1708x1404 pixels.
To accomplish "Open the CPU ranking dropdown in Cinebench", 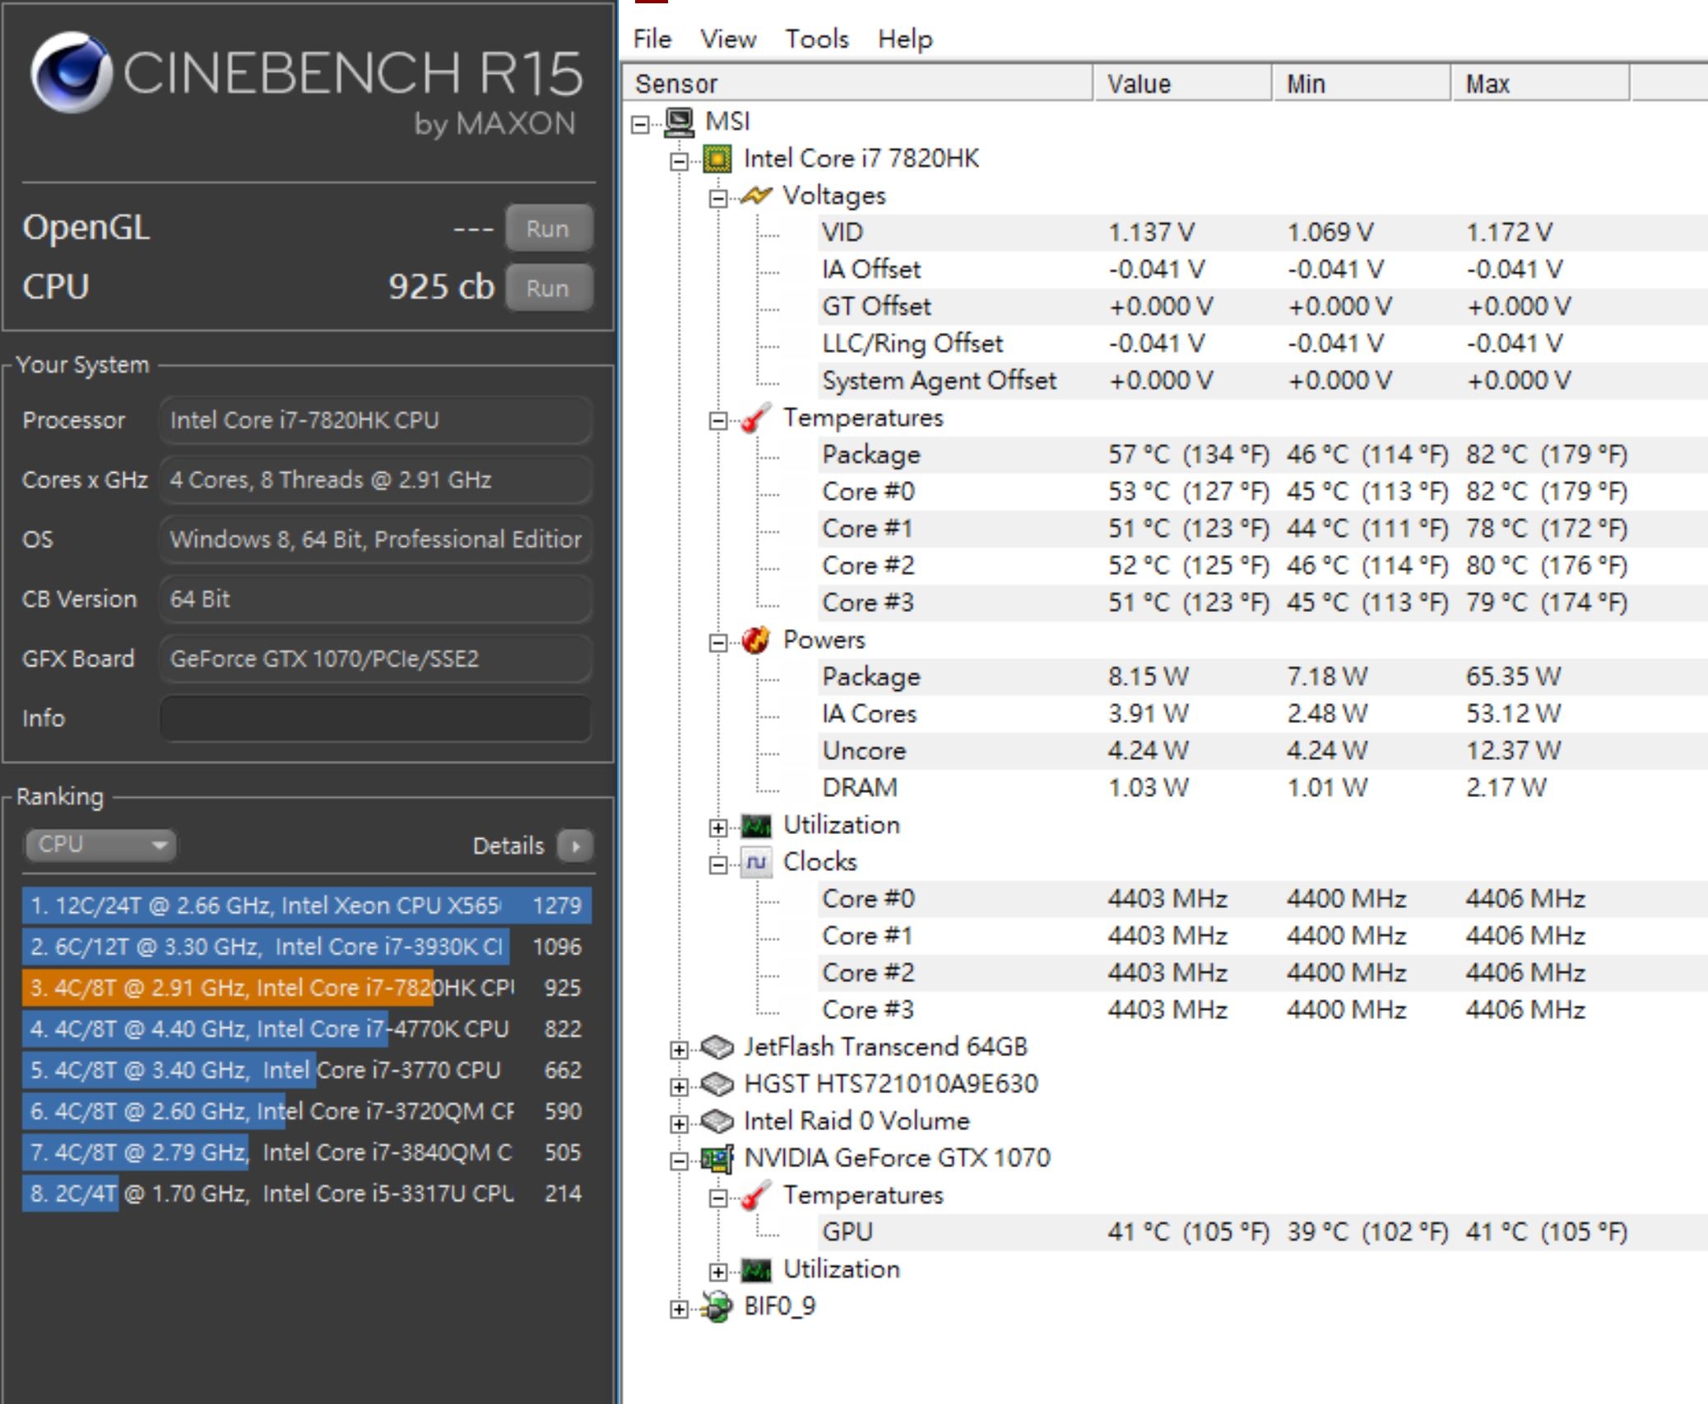I will [x=100, y=845].
